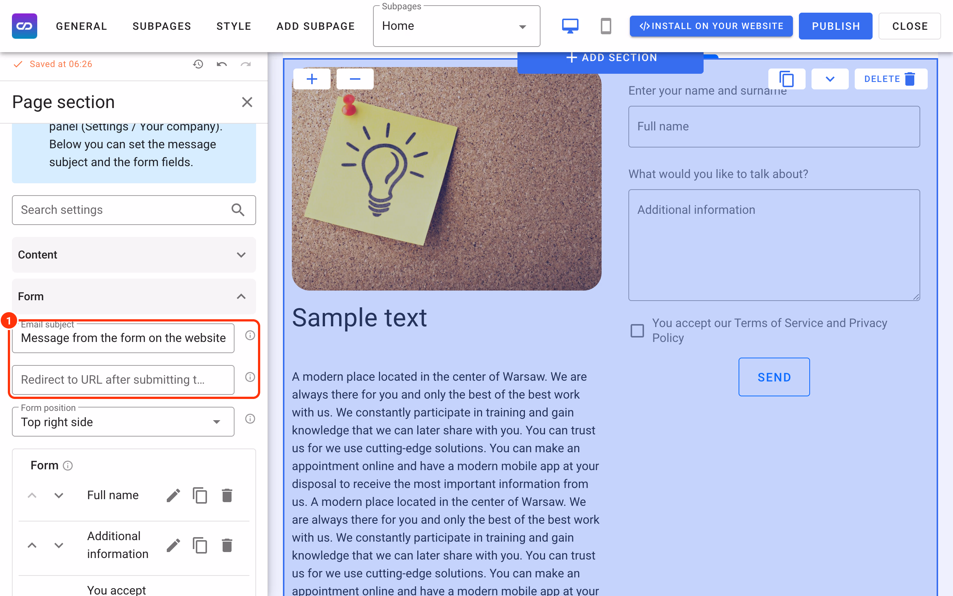Expand the Content settings group
The image size is (953, 596).
pyautogui.click(x=134, y=255)
